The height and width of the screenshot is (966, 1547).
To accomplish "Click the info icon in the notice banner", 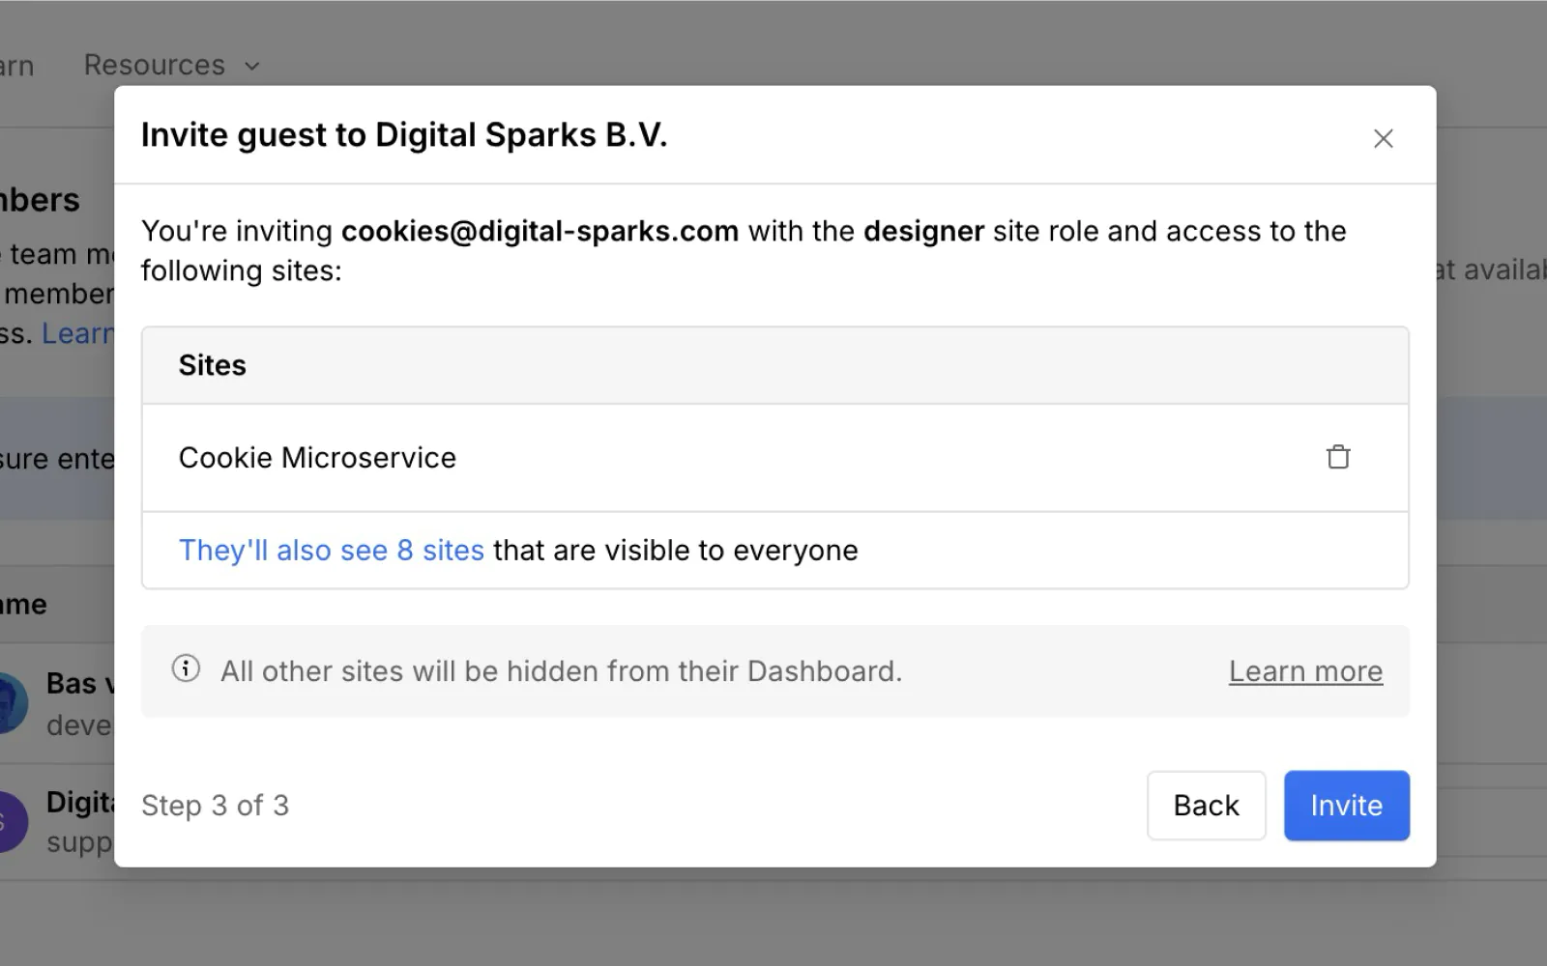I will pyautogui.click(x=186, y=668).
